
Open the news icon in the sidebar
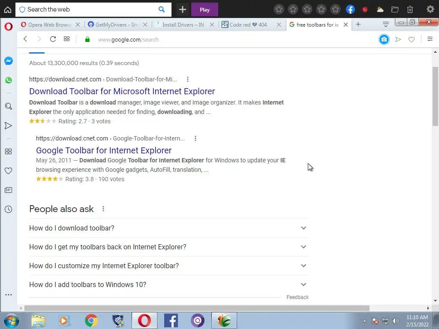(9, 190)
